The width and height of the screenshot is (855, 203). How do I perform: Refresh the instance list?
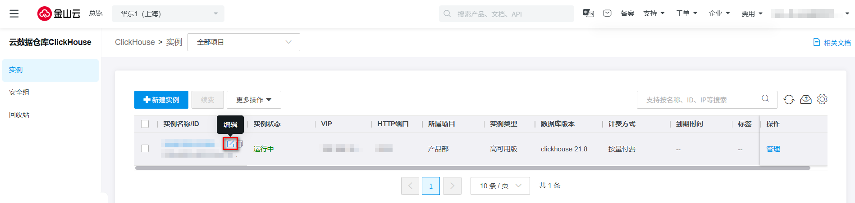789,100
